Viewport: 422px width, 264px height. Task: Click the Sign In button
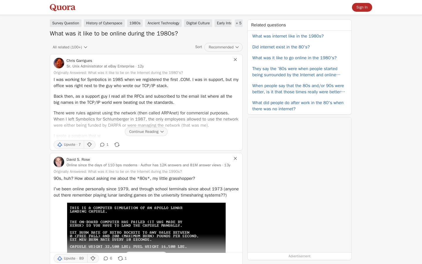click(362, 7)
